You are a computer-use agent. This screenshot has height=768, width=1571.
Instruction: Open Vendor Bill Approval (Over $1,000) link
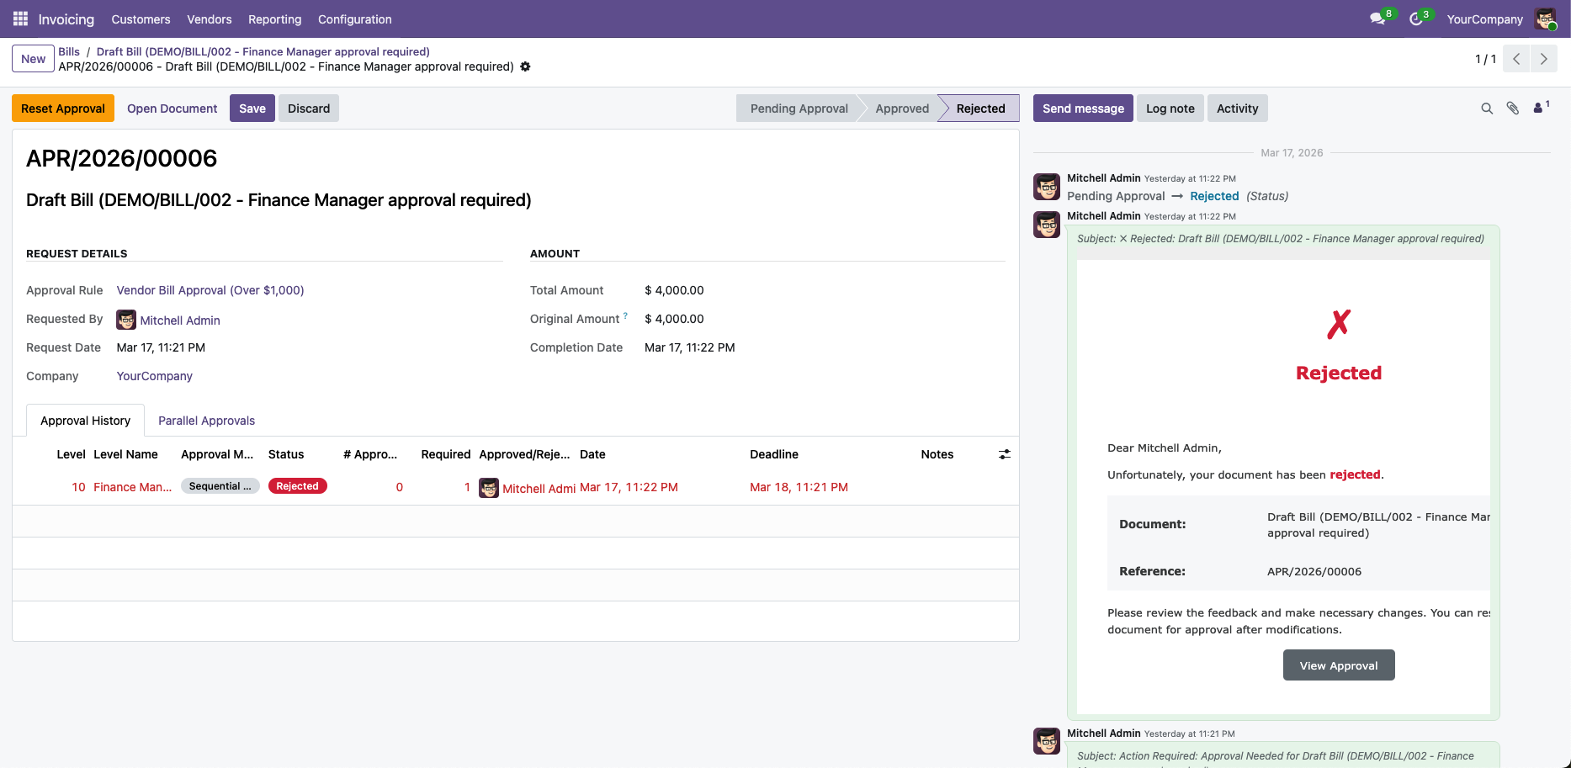pos(210,290)
